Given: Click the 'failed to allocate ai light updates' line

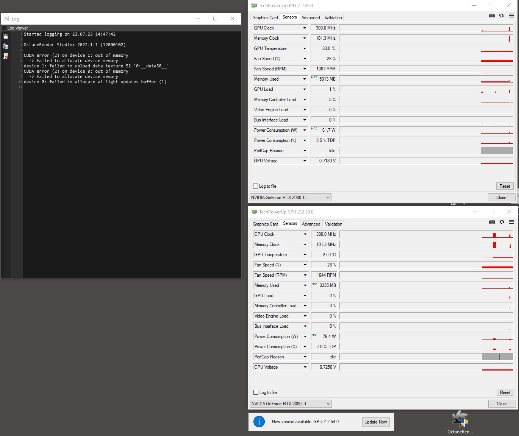Looking at the screenshot, I should tap(95, 82).
